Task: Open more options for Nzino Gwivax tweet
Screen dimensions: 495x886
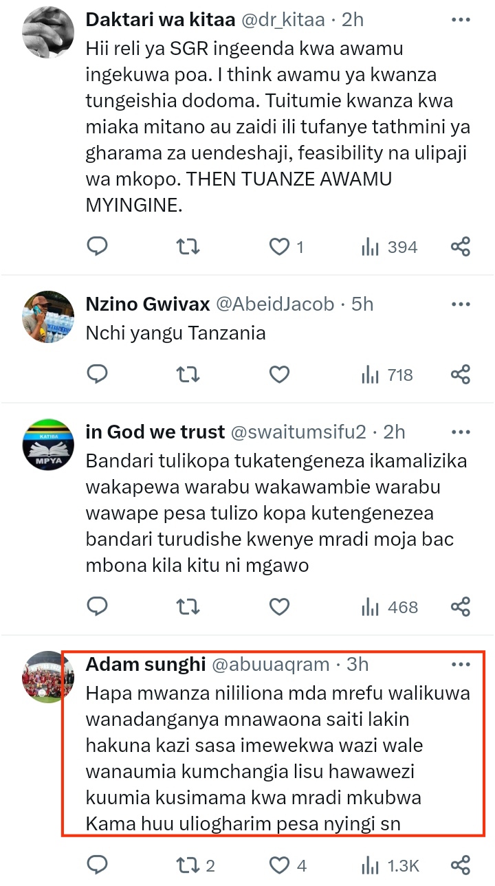Action: (461, 303)
